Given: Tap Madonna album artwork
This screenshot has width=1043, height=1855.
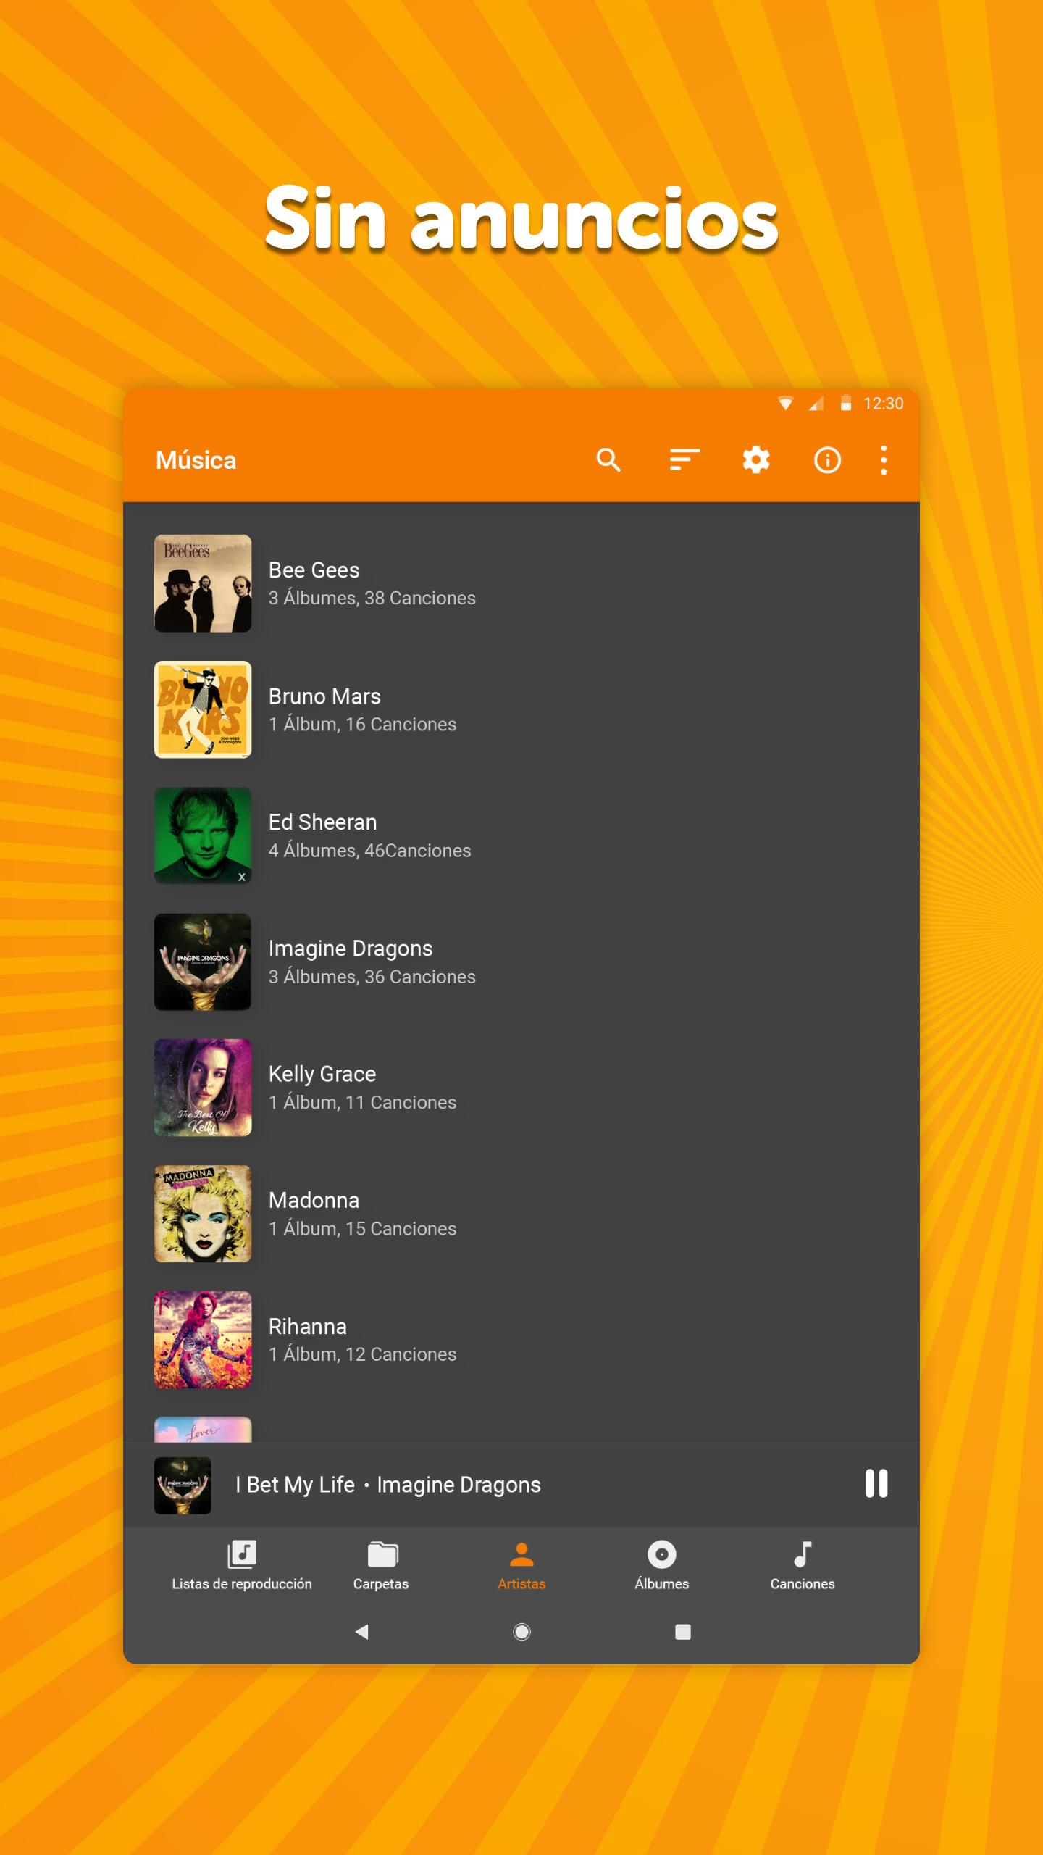Looking at the screenshot, I should coord(203,1214).
